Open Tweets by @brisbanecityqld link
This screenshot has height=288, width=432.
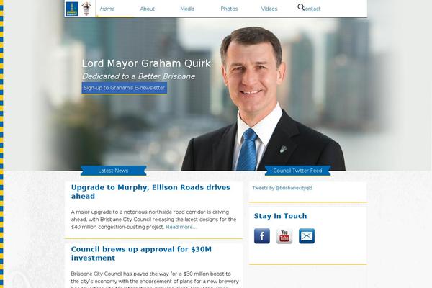click(x=282, y=188)
